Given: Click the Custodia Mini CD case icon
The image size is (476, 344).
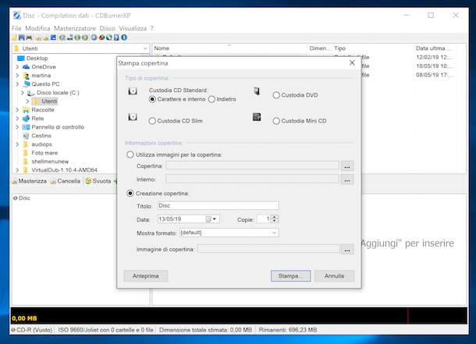Looking at the screenshot, I should click(256, 118).
